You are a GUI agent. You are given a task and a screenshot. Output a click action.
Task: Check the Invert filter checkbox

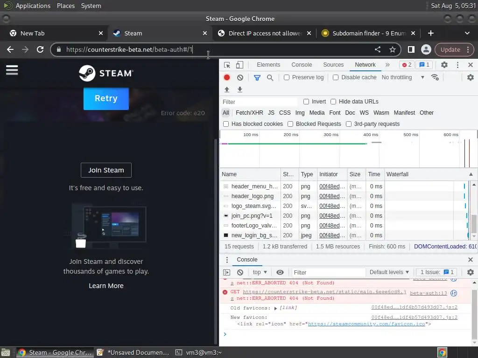(x=306, y=101)
